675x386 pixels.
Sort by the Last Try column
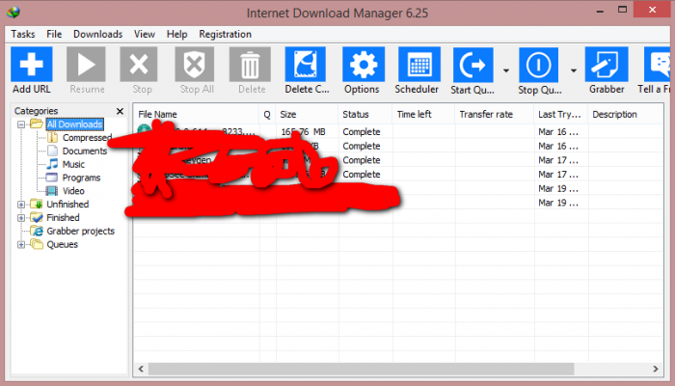pyautogui.click(x=561, y=115)
